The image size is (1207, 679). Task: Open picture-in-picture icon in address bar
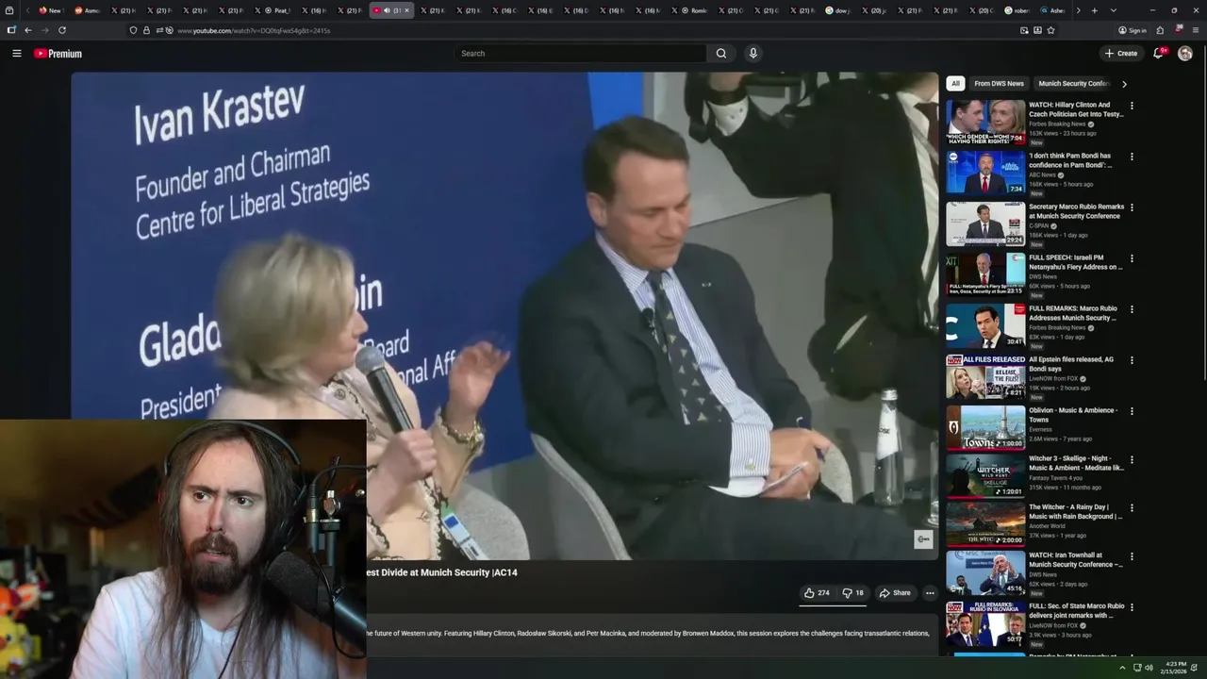point(1024,30)
